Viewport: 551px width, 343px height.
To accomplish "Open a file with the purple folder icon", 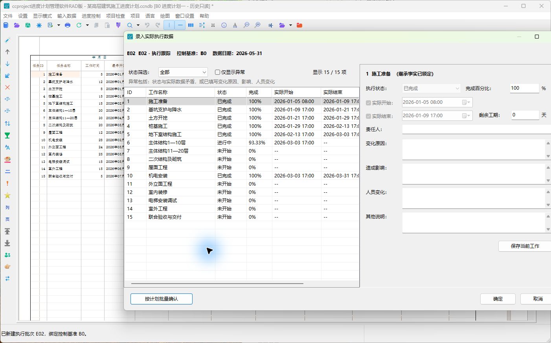I will (x=17, y=25).
